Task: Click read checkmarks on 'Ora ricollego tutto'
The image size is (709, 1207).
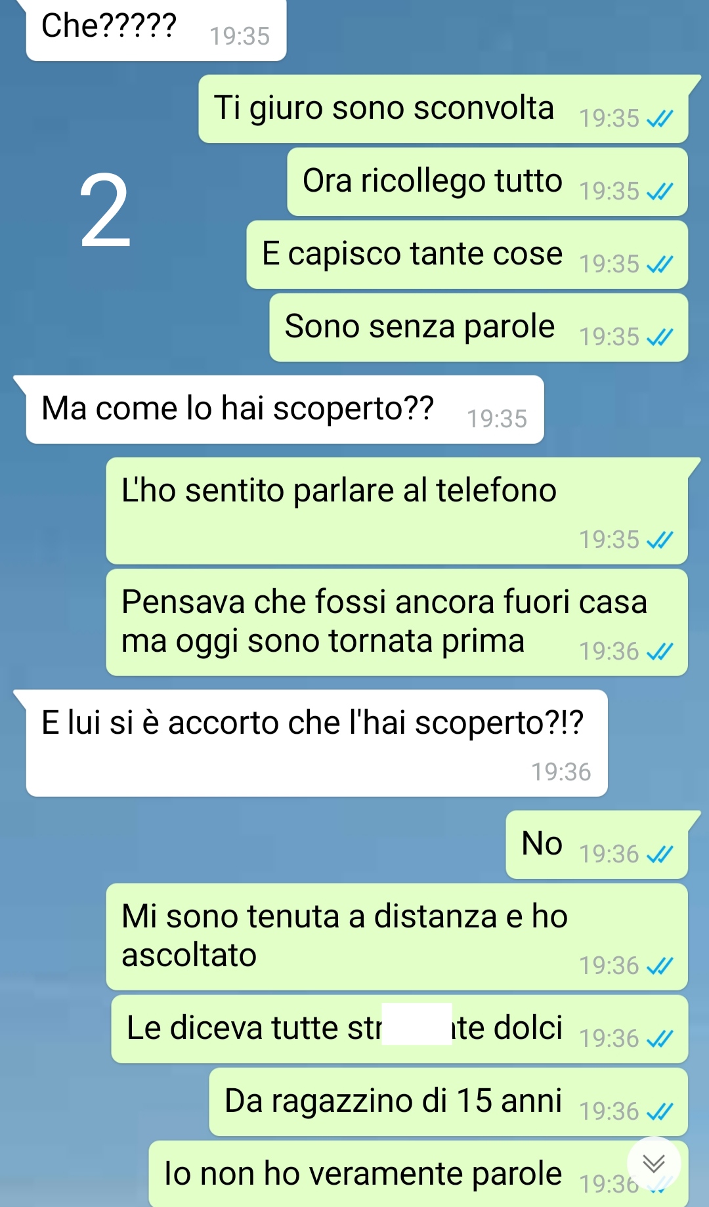Action: (660, 192)
